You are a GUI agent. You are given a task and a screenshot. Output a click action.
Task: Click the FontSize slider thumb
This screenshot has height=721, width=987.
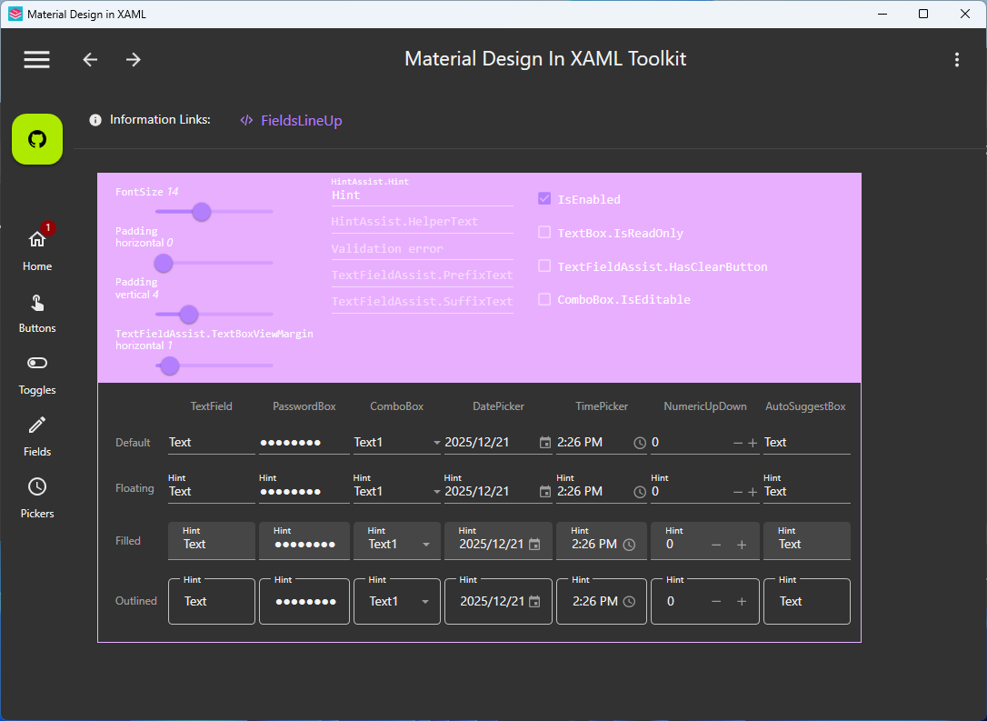coord(202,212)
